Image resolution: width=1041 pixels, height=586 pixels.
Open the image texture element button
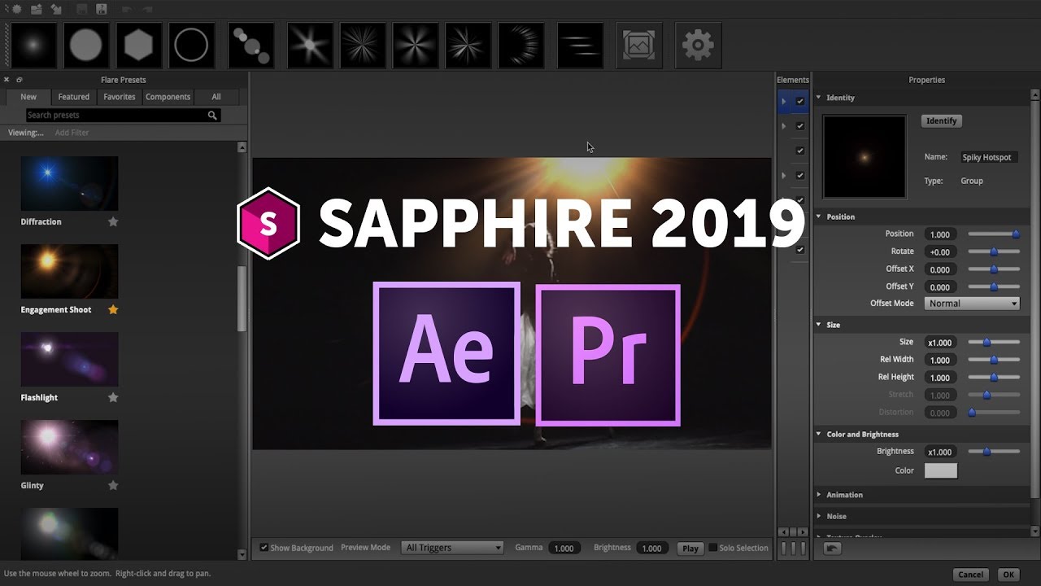click(639, 45)
